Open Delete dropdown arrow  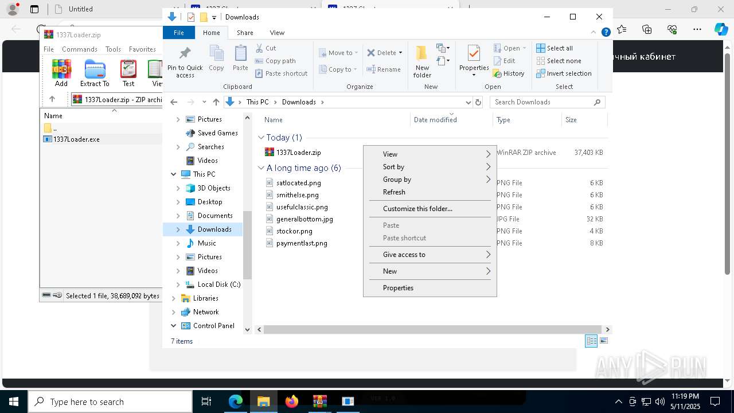tap(400, 53)
